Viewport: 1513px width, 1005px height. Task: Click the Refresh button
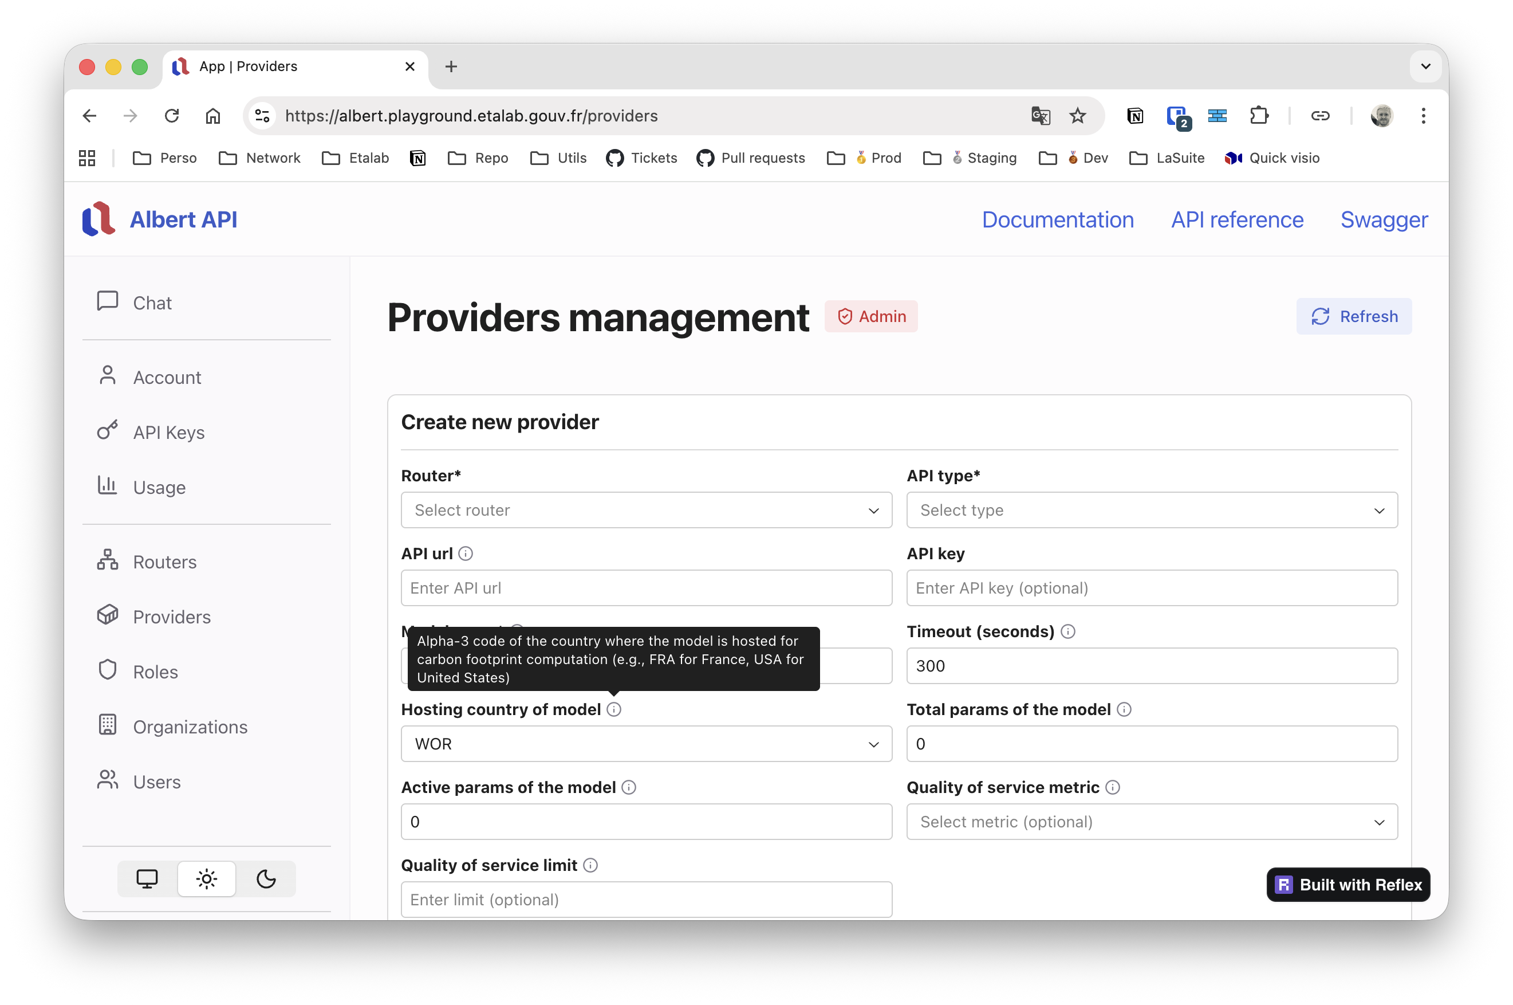coord(1353,316)
